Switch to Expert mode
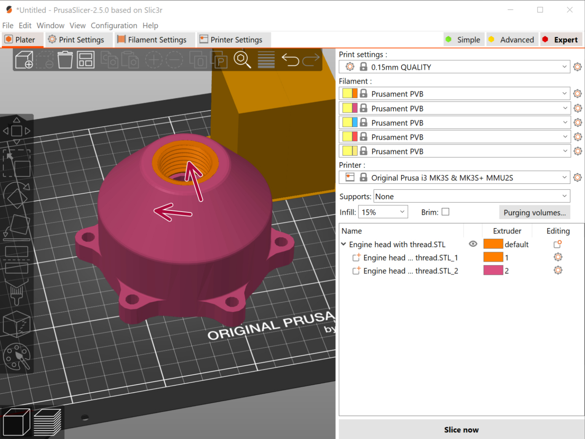Viewport: 585px width, 439px height. point(561,40)
